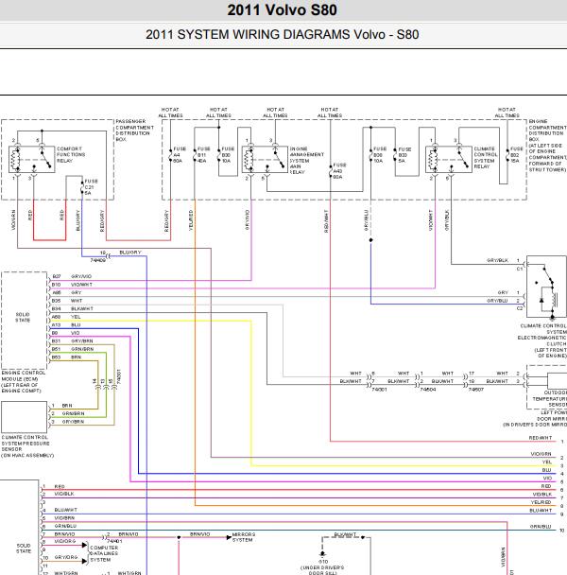
Task: Select ECM pin "B35 WHT"
Action: coord(67,301)
